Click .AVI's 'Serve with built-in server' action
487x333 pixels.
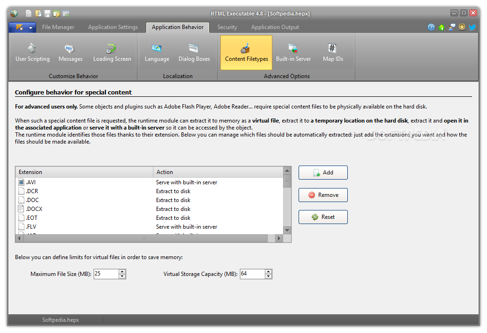click(187, 182)
